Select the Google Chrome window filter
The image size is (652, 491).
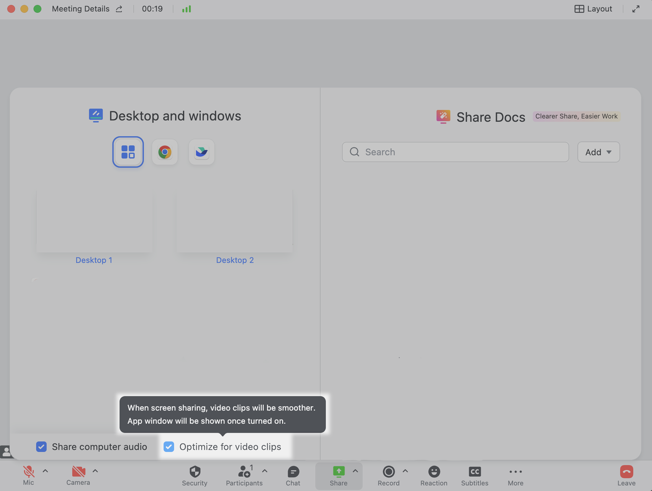pos(165,152)
